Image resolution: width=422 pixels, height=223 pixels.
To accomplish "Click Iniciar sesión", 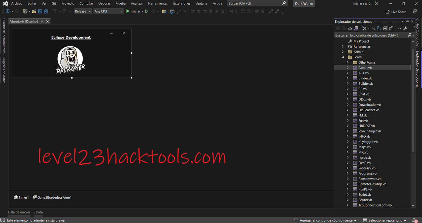I will [x=363, y=3].
